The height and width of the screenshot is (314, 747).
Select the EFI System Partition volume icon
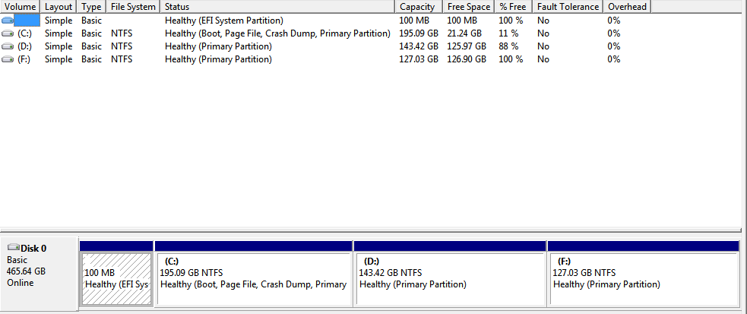pos(8,21)
